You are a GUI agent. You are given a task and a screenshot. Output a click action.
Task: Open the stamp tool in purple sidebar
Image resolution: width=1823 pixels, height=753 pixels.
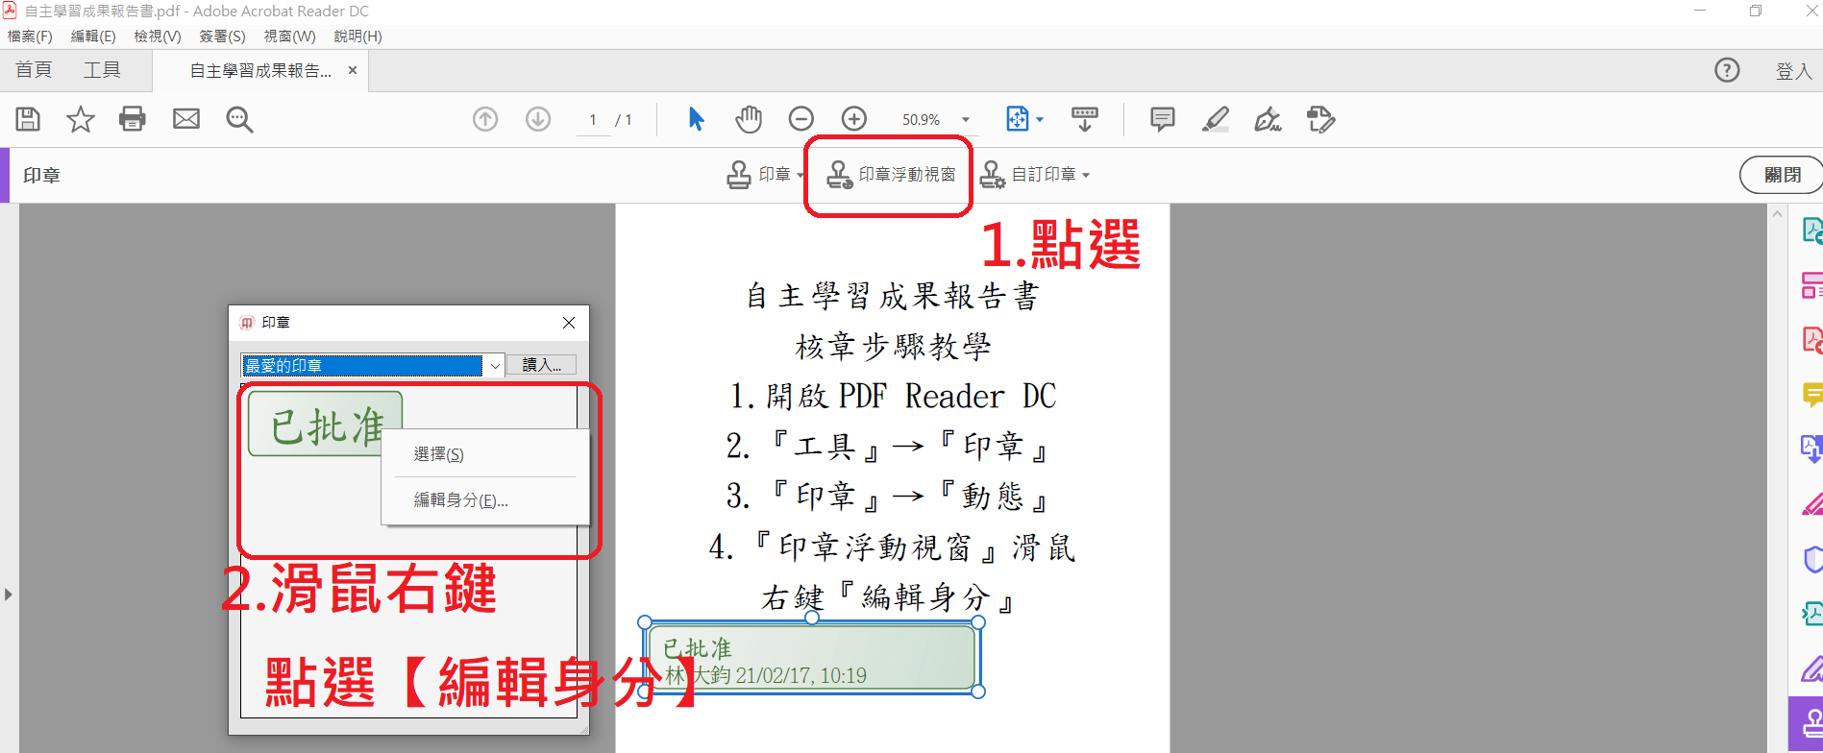pos(1807,723)
